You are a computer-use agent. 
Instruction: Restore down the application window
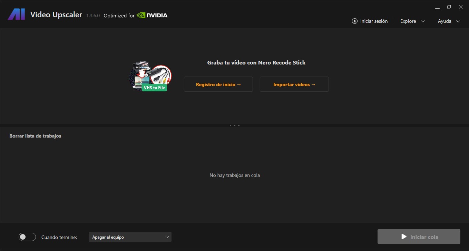(x=449, y=7)
